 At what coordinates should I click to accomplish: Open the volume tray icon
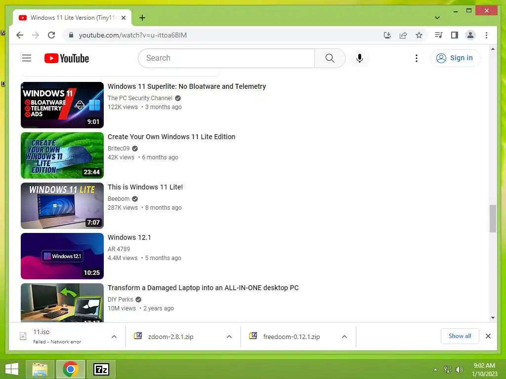pyautogui.click(x=459, y=370)
